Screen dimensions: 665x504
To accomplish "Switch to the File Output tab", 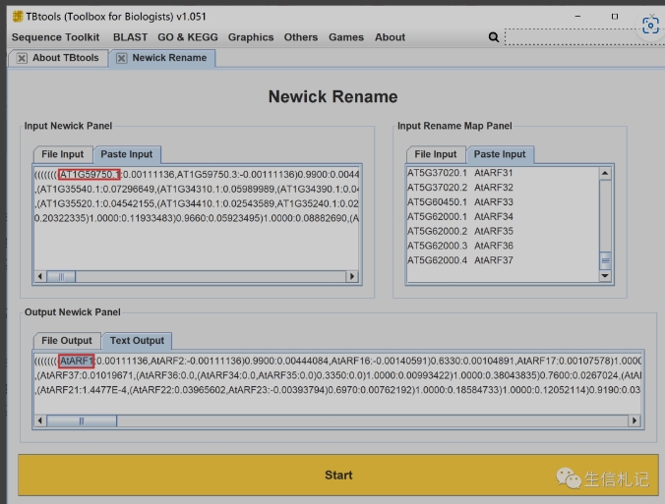I will pos(67,341).
